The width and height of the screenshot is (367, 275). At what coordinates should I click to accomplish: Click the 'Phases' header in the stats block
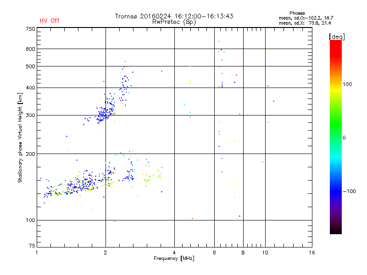point(297,13)
